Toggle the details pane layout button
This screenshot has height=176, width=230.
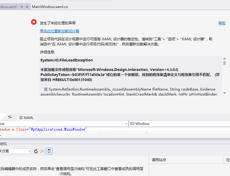point(49,151)
